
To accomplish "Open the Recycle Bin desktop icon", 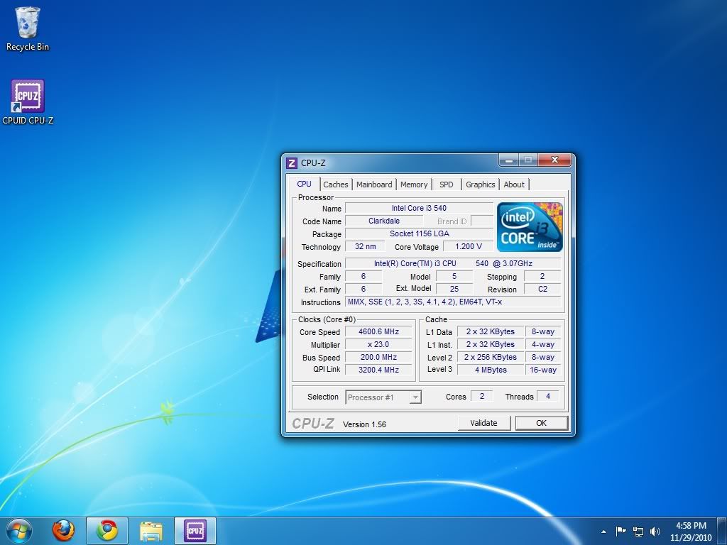I will pos(28,27).
